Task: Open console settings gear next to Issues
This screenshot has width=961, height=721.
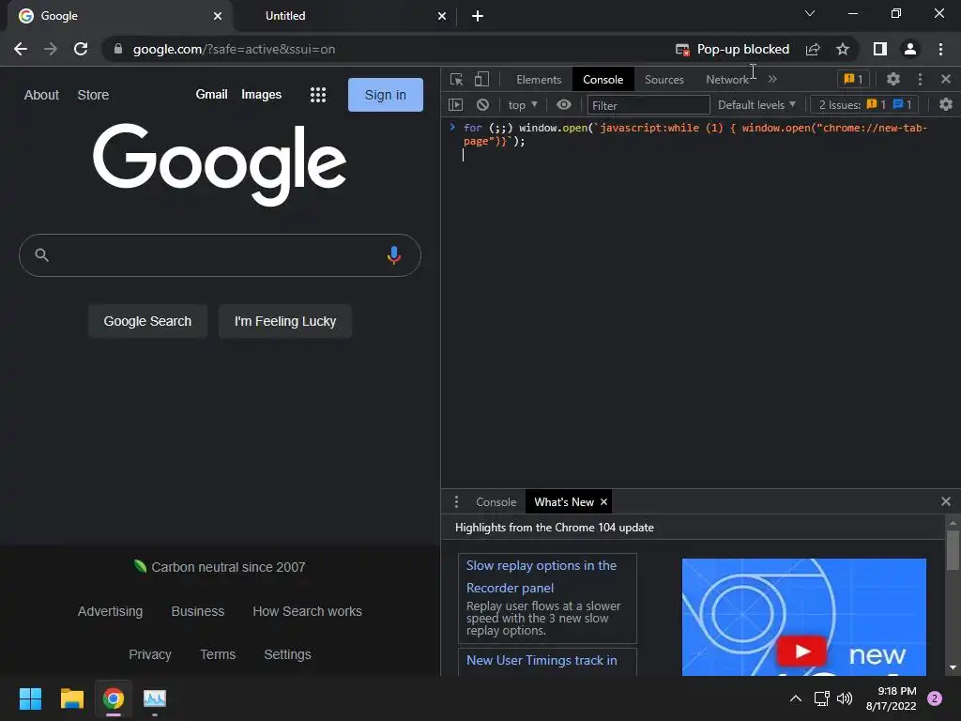Action: coord(946,105)
